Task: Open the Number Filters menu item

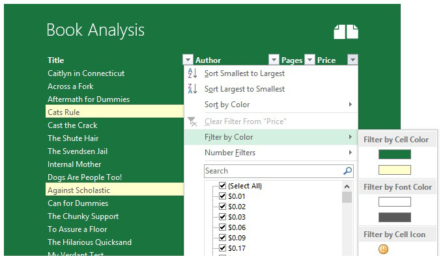Action: click(x=271, y=153)
